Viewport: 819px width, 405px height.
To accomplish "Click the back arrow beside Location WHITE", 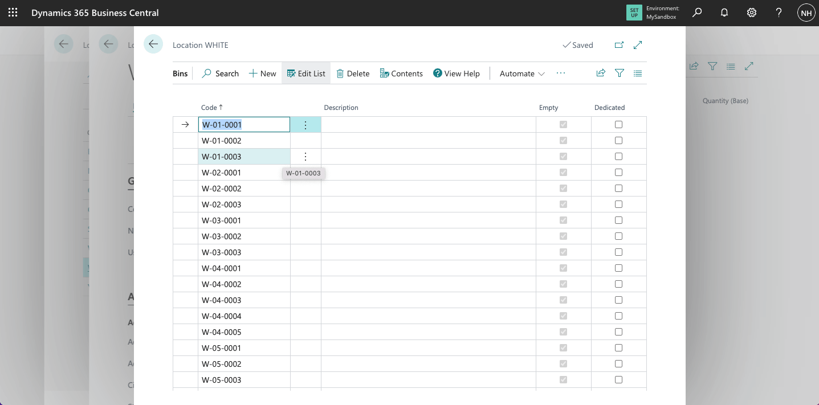I will (x=153, y=44).
